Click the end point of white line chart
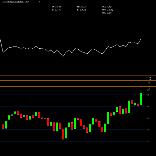Image resolution: width=156 pixels, height=156 pixels. point(141,39)
